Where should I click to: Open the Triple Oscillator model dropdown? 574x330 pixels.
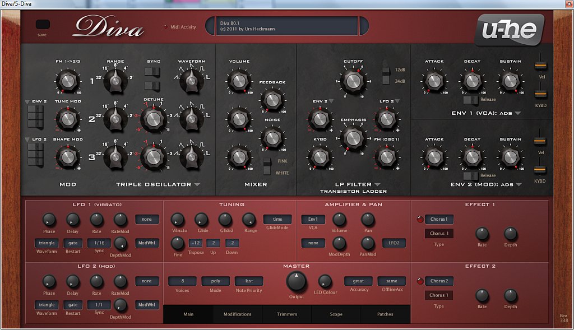coord(197,184)
